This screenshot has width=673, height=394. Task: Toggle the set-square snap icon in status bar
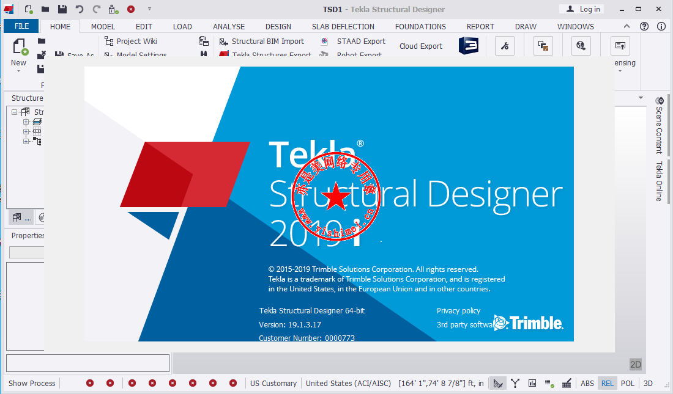coord(498,383)
